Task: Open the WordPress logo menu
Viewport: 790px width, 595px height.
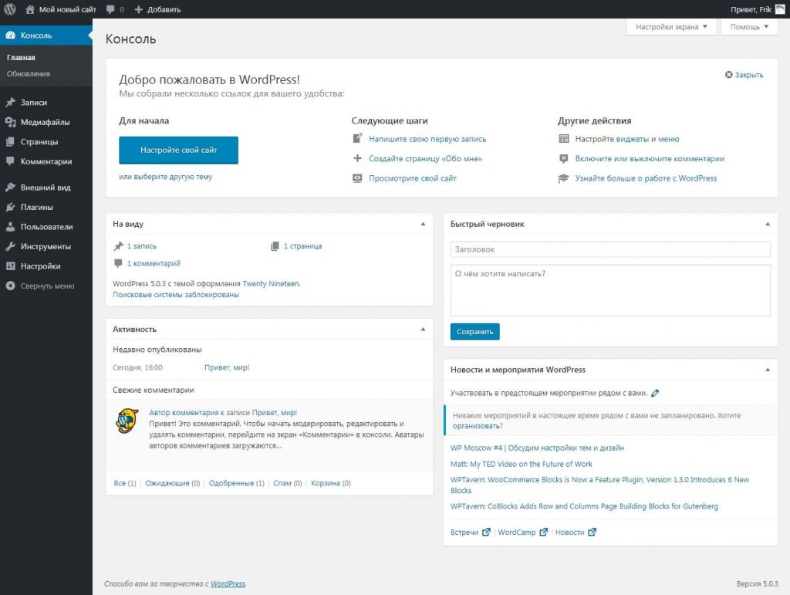Action: coord(9,9)
